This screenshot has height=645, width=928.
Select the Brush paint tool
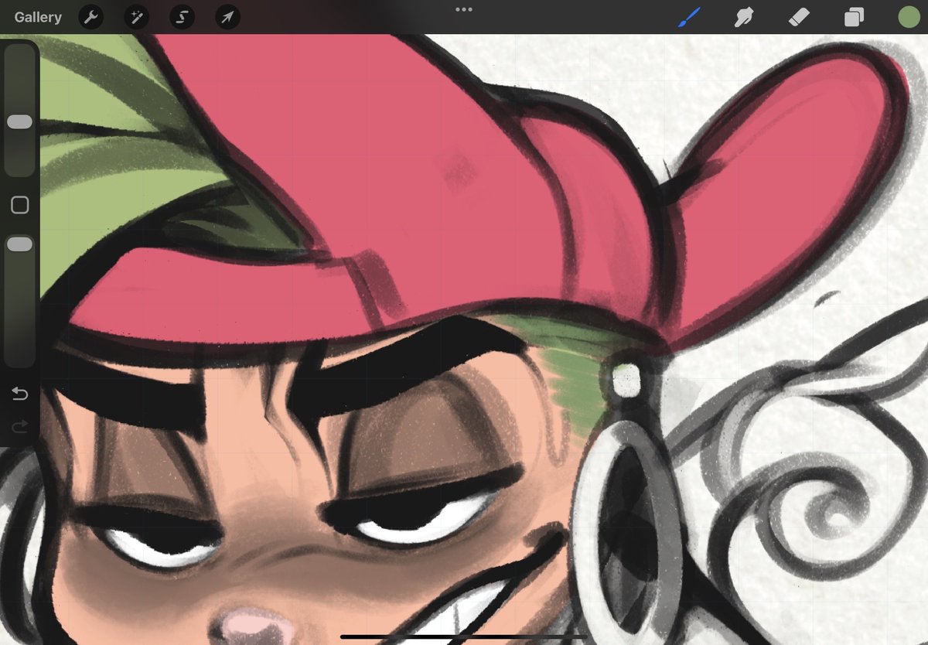689,17
